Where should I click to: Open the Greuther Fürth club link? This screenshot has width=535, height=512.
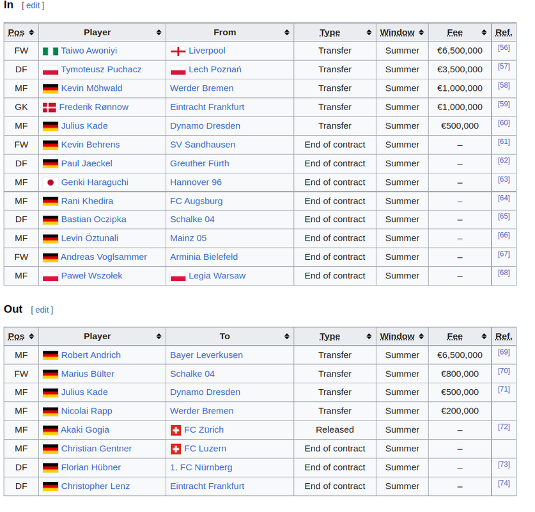coord(199,163)
